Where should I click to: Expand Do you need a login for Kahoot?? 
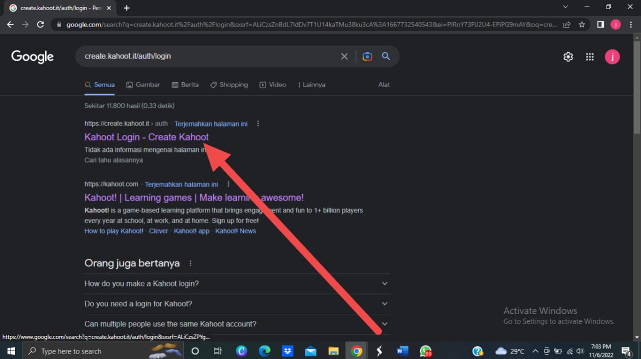[237, 304]
